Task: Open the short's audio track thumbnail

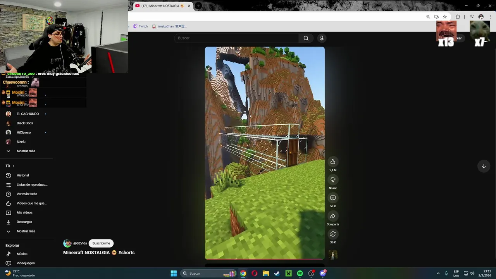Action: 333,255
